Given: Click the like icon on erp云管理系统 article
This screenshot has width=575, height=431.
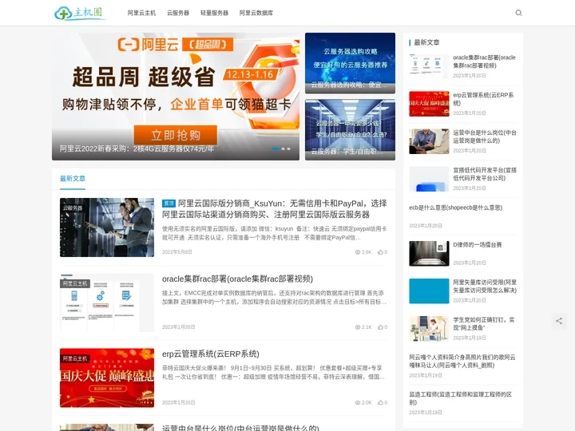Looking at the screenshot, I should 381,402.
